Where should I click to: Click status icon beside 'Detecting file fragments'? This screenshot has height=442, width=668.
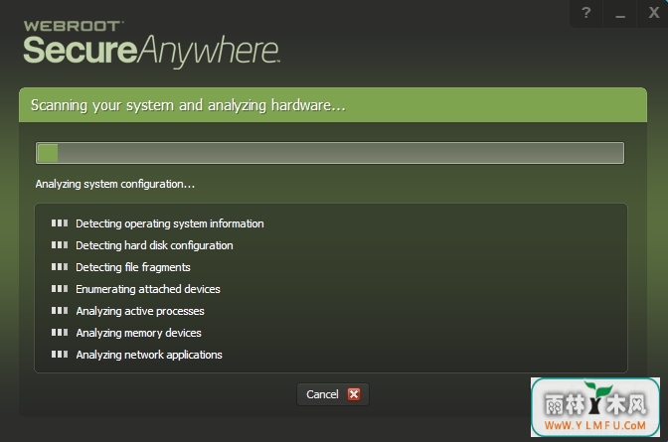coord(60,267)
